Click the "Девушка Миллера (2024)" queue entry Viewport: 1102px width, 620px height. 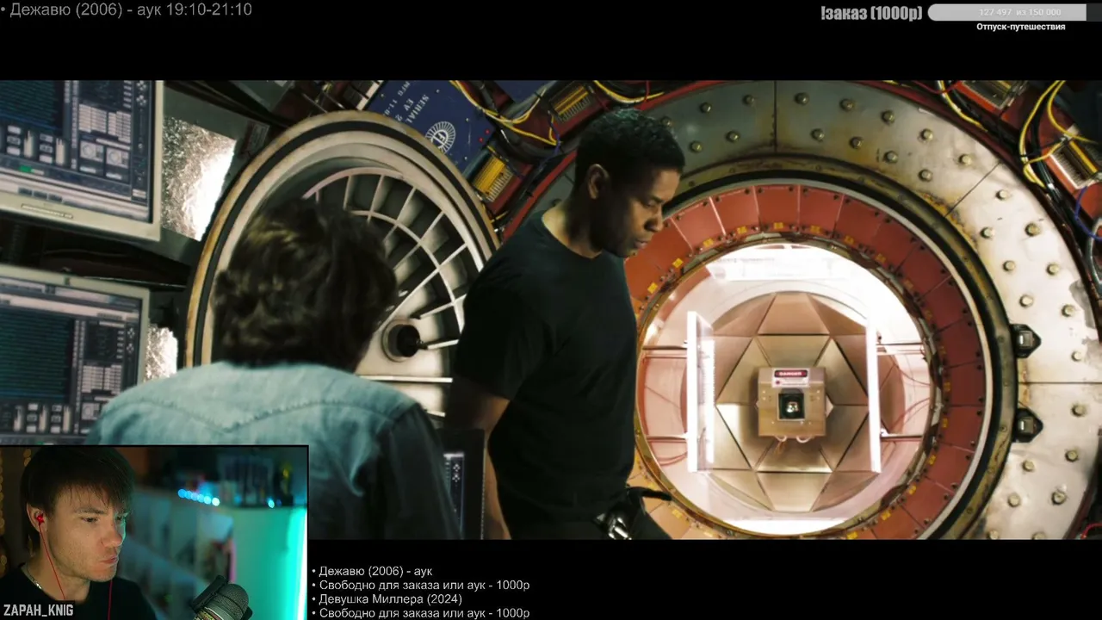click(x=390, y=599)
